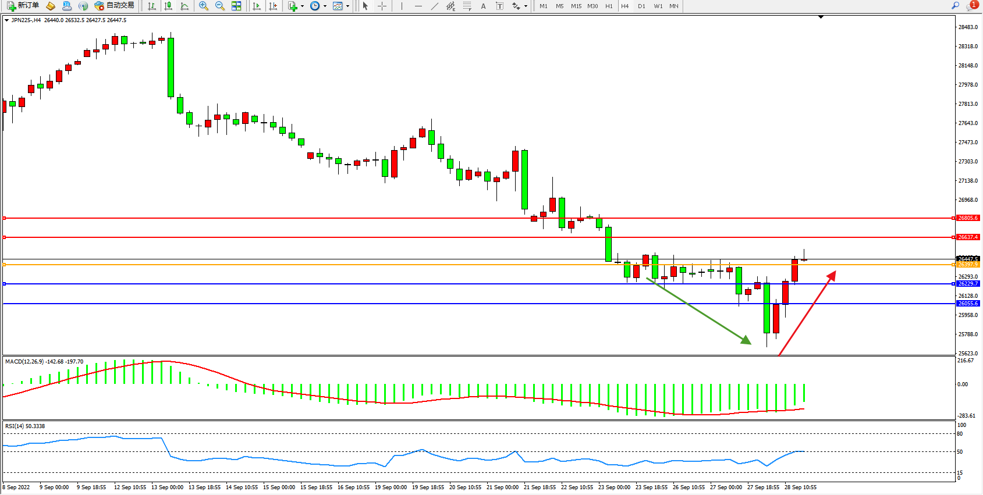The image size is (983, 495).
Task: Click the tile windows icon
Action: 236,6
